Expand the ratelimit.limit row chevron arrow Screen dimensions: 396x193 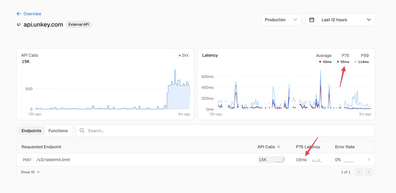point(369,160)
